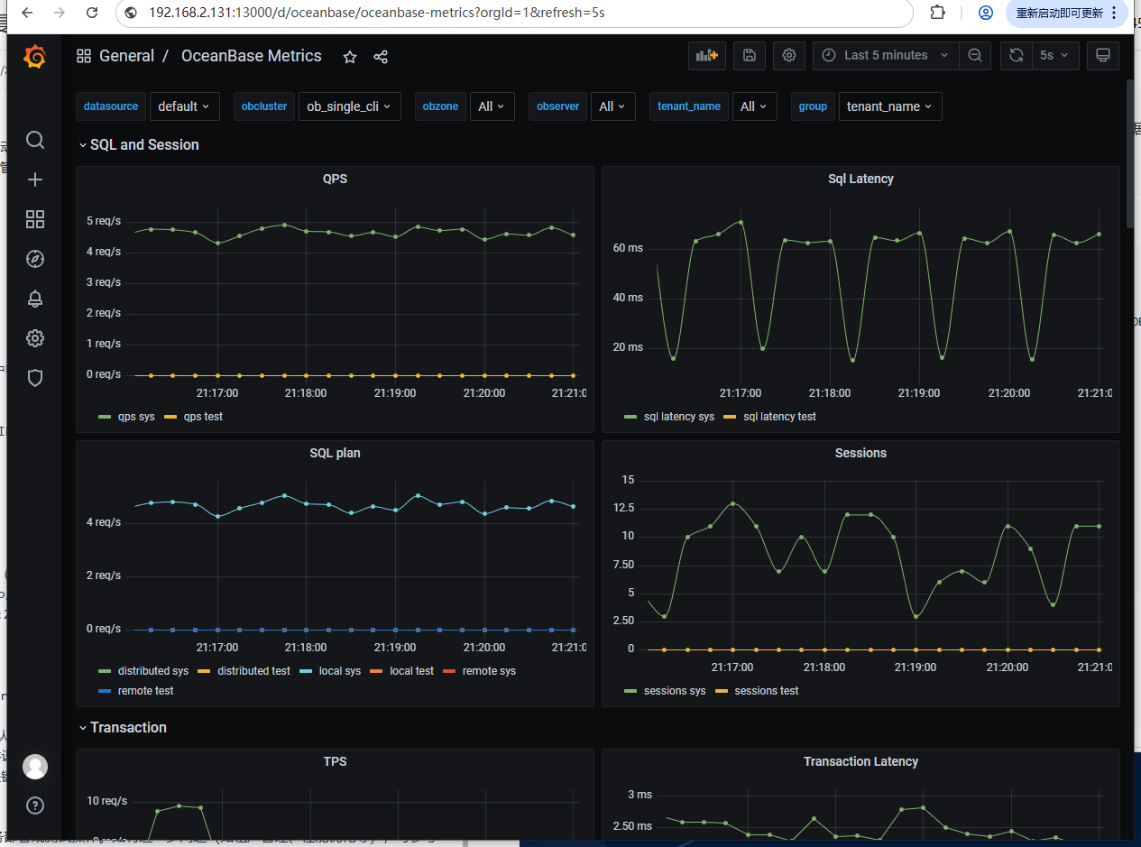
Task: Click the Add panel icon
Action: click(x=707, y=55)
